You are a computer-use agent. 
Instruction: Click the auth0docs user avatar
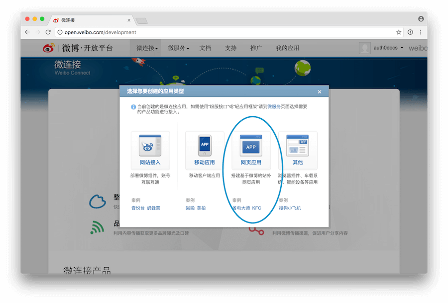click(364, 48)
